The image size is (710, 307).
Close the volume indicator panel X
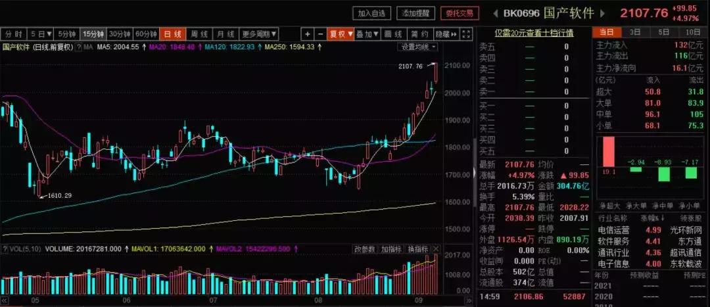pos(436,248)
